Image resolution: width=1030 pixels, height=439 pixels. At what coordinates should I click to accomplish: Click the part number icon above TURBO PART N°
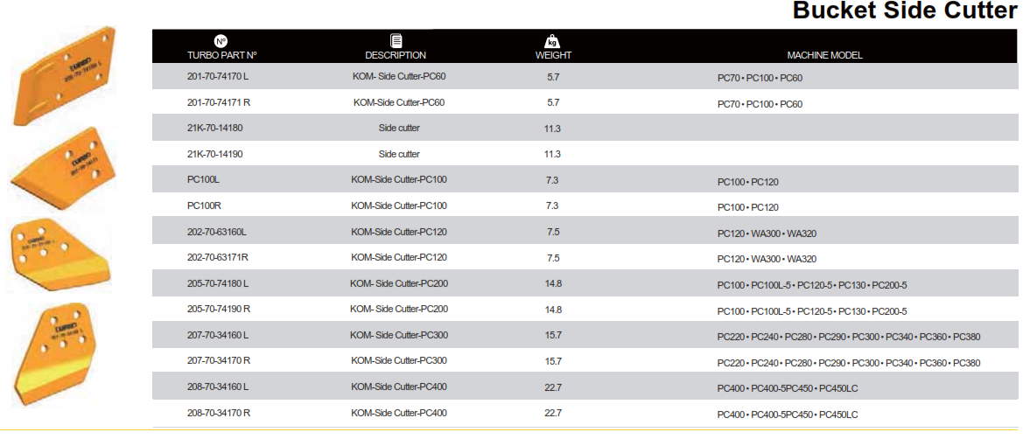[221, 41]
